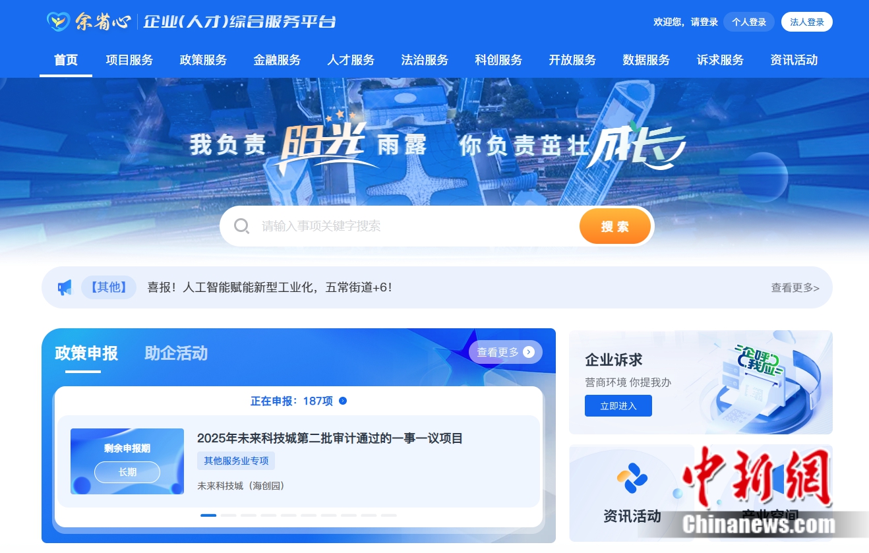The height and width of the screenshot is (553, 869).
Task: Click the megaphone announcement icon
Action: (65, 287)
